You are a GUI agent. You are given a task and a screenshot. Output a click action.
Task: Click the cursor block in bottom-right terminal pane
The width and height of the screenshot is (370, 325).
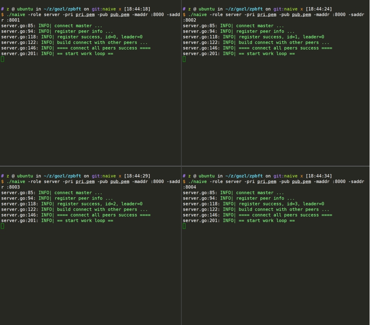pyautogui.click(x=184, y=226)
